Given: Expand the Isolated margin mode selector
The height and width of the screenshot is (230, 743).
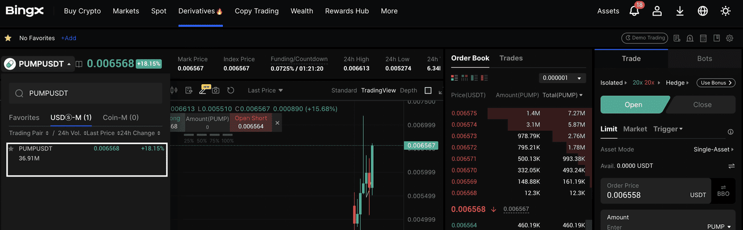Looking at the screenshot, I should [x=614, y=83].
